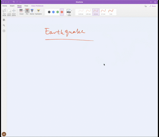This screenshot has height=137, width=159.
Task: Switch to the Marker tool
Action: [x=32, y=12]
